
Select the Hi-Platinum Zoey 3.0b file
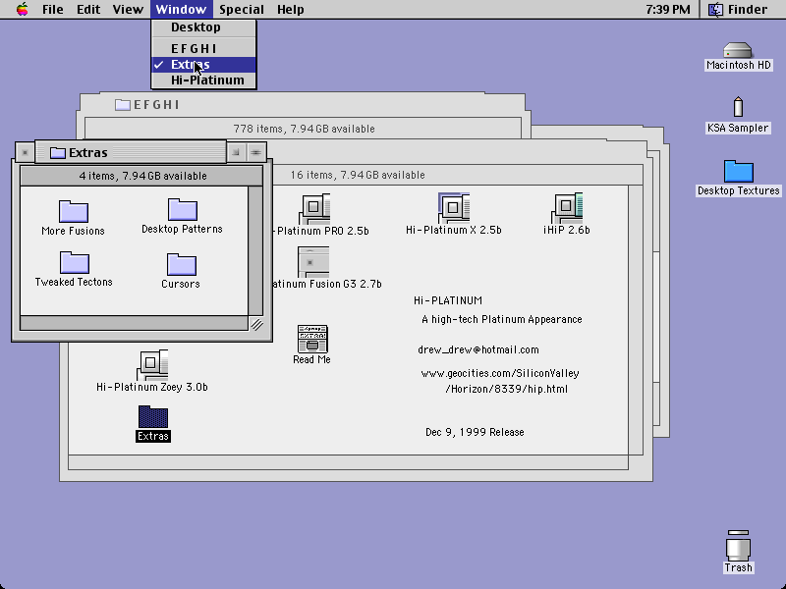152,365
